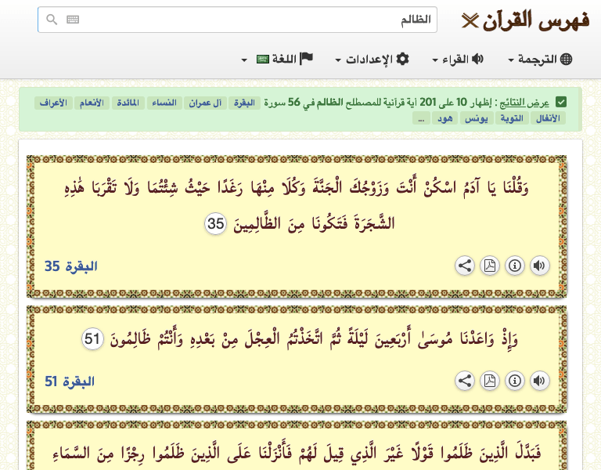Expand the الترجمة translation dropdown
This screenshot has height=470, width=601.
point(540,60)
